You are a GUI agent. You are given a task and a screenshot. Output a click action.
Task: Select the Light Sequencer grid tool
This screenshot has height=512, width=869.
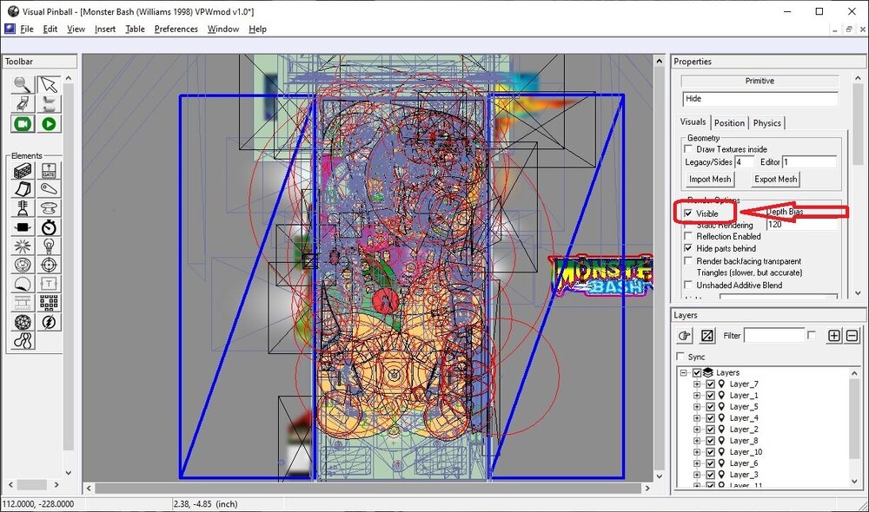pos(49,303)
